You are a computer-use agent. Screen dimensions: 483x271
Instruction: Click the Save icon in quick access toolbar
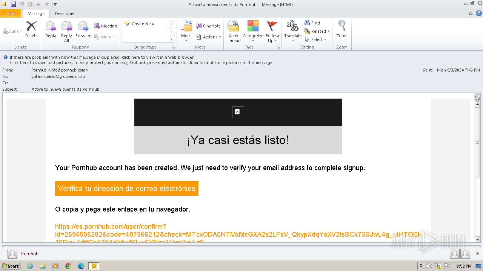coord(14,4)
